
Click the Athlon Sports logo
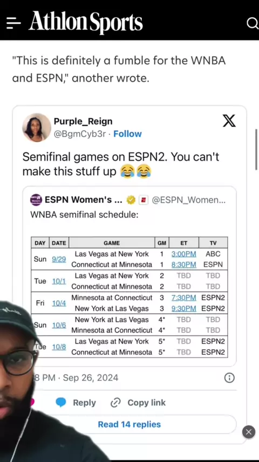(86, 22)
